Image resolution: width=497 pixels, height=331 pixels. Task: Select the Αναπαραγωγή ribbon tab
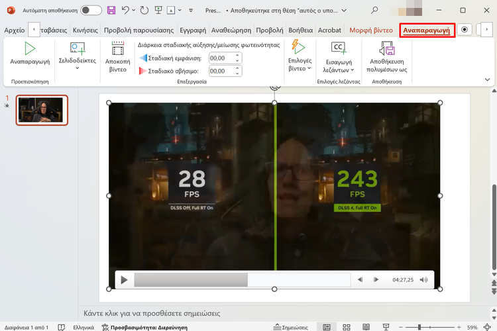pos(426,30)
